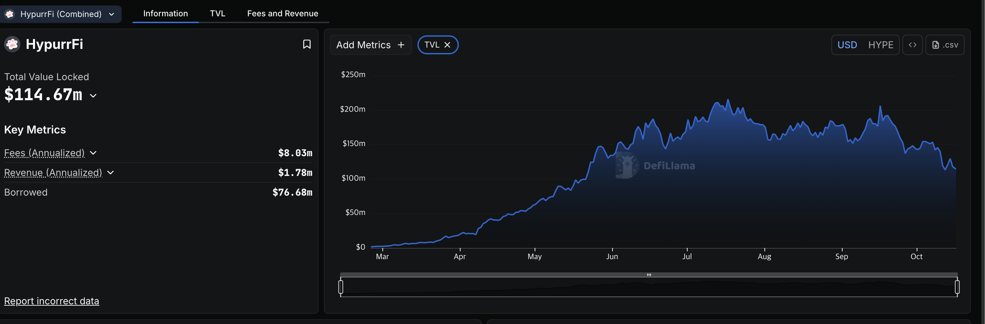Click the left range slider handle
Image resolution: width=985 pixels, height=324 pixels.
341,287
